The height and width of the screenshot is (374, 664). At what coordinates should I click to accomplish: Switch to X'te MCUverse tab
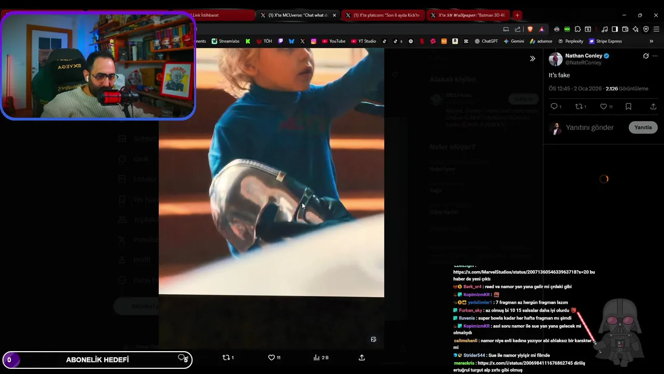coord(298,15)
